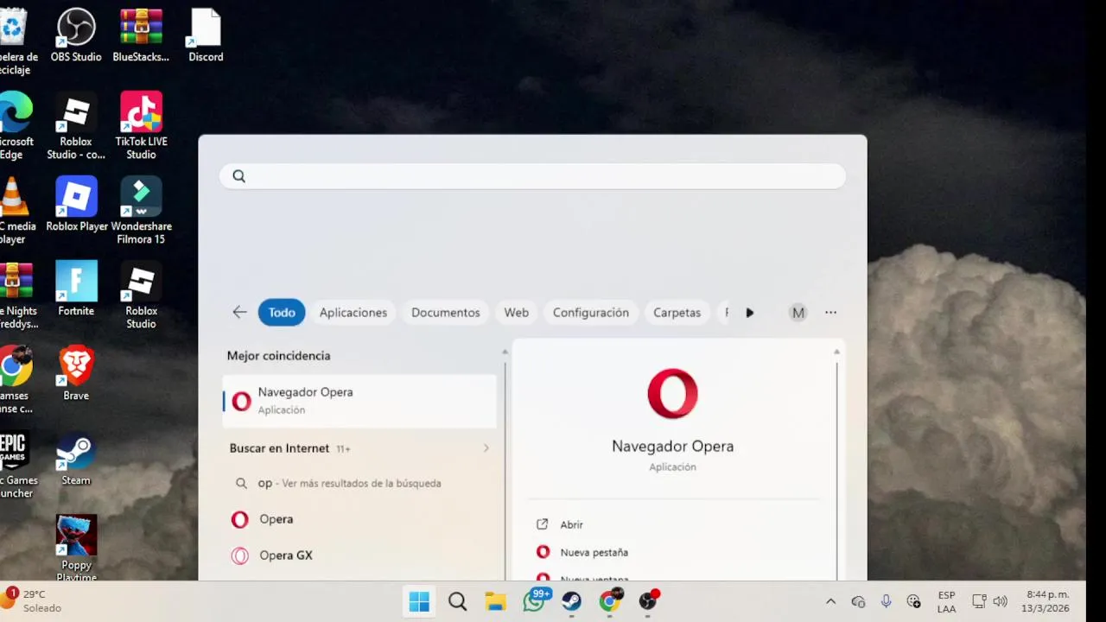This screenshot has height=622, width=1106.
Task: Click the network display tray icon
Action: tap(979, 601)
